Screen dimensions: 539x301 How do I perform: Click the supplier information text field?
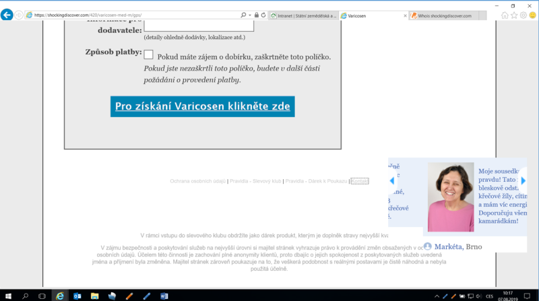click(x=199, y=26)
